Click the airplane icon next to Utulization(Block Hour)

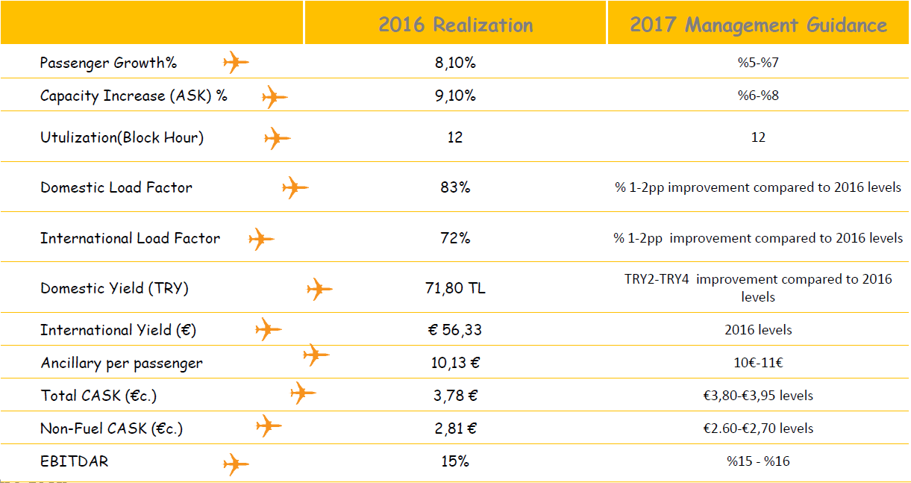click(277, 138)
